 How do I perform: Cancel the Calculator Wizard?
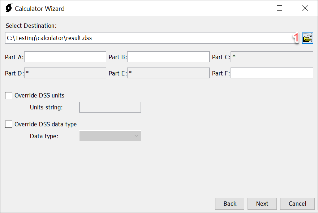coord(297,204)
